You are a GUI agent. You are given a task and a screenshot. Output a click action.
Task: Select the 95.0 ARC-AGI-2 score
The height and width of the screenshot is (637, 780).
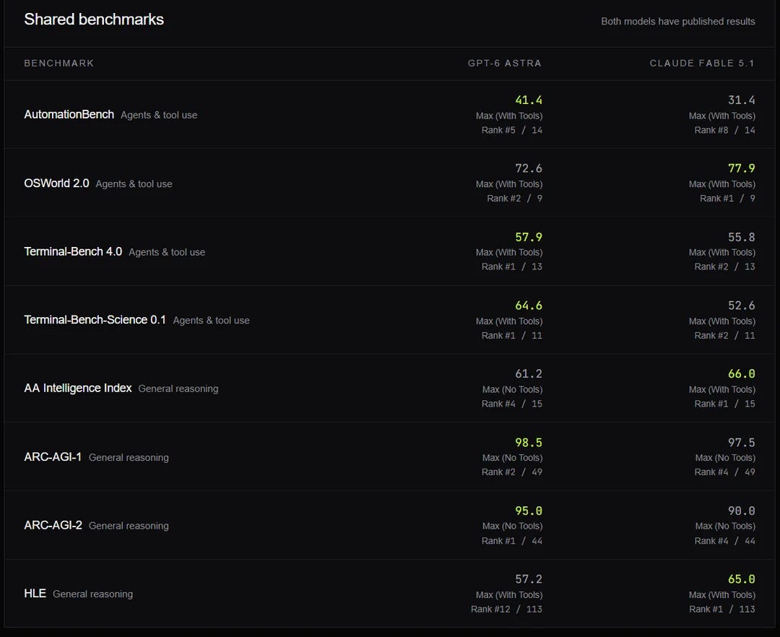529,511
